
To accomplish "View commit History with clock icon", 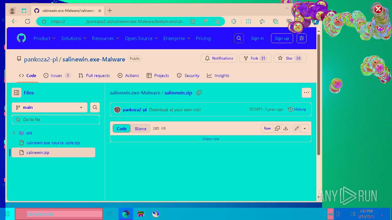I will tap(297, 109).
